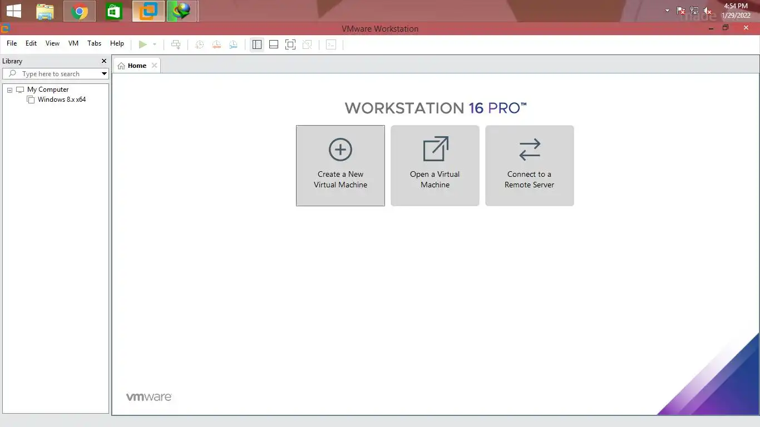
Task: Select the Windows 8.x x64 virtual machine
Action: pos(62,100)
